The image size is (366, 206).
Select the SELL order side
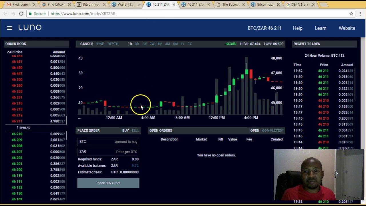click(x=135, y=130)
